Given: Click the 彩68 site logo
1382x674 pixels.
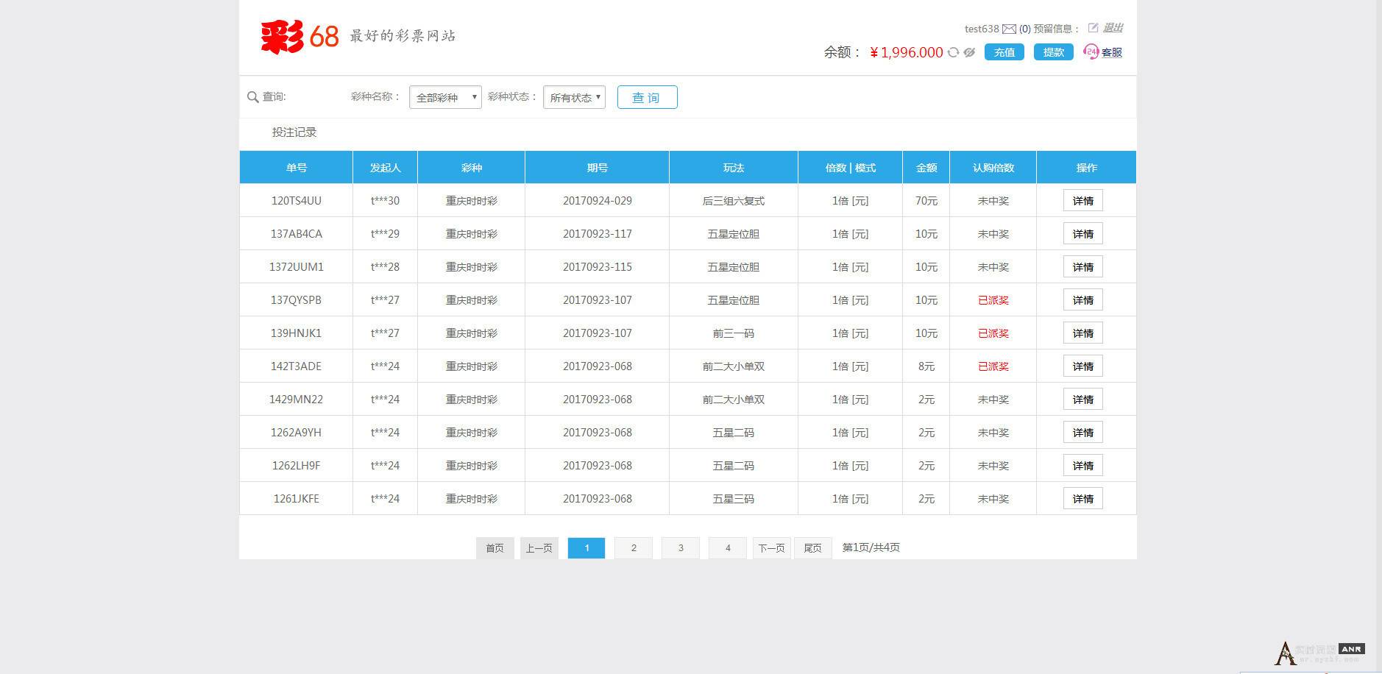Looking at the screenshot, I should pos(300,36).
